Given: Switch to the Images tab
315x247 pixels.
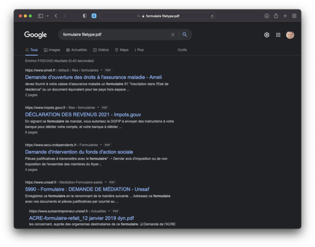Looking at the screenshot, I should point(52,50).
